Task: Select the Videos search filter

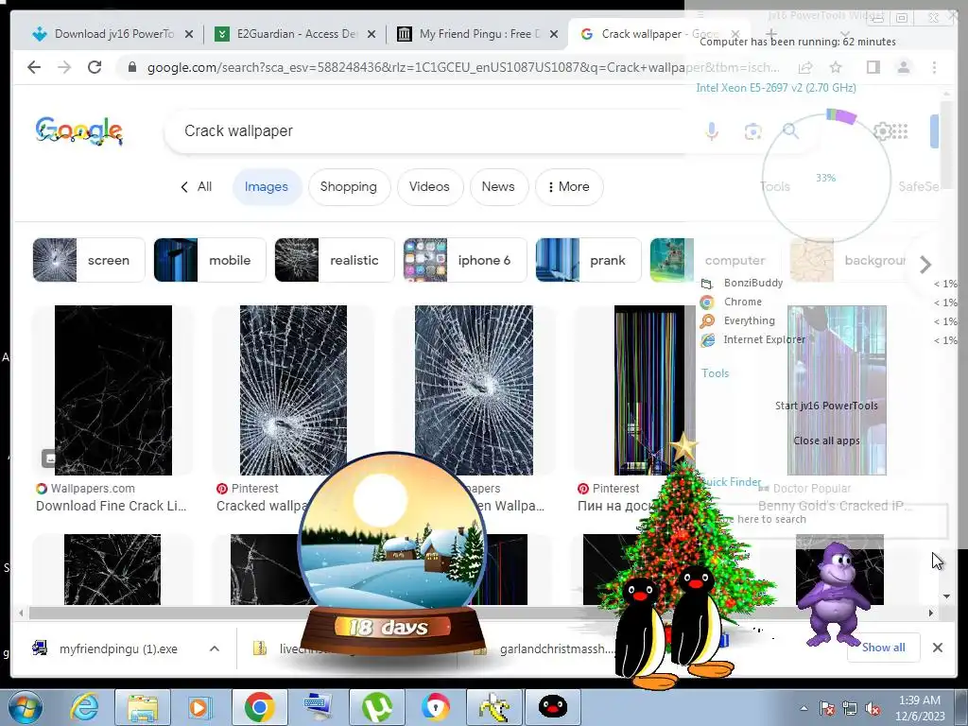Action: (x=429, y=186)
